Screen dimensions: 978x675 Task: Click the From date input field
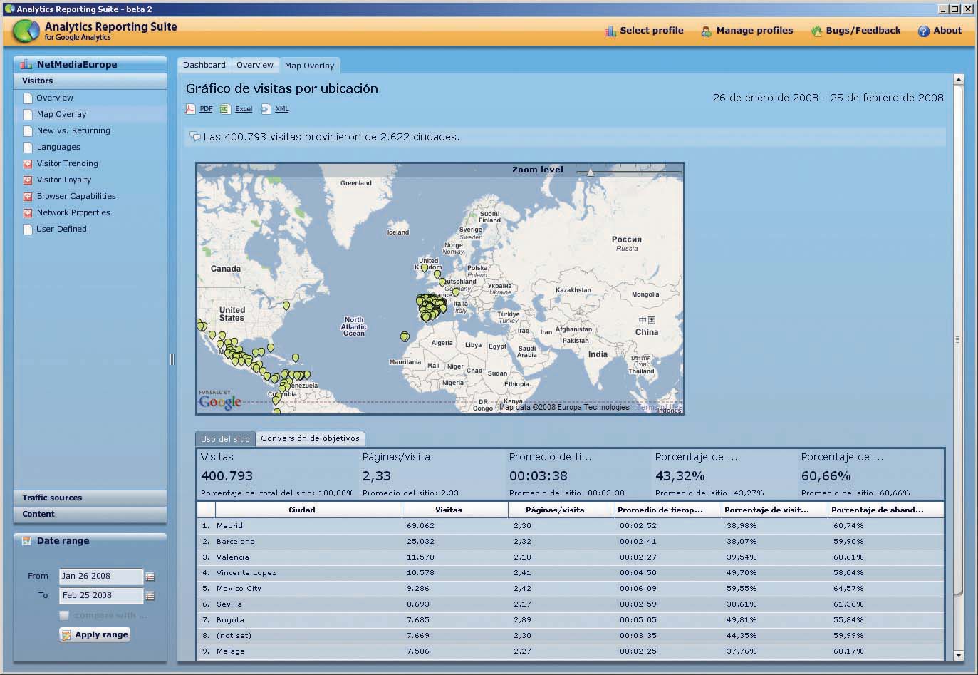click(x=100, y=576)
